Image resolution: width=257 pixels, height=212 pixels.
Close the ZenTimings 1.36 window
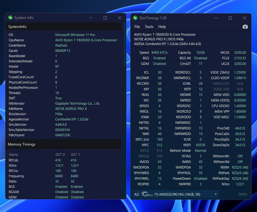245,18
